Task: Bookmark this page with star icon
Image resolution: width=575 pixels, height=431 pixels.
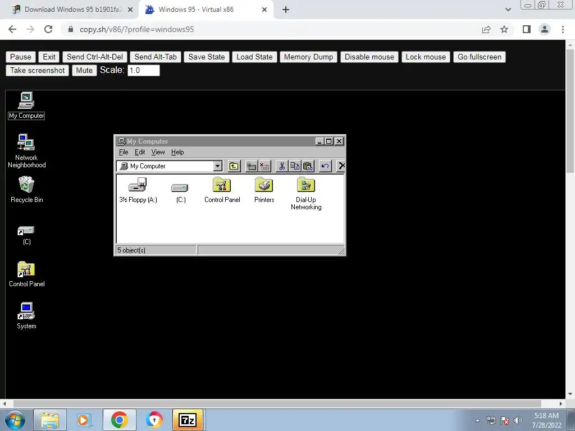Action: [504, 29]
